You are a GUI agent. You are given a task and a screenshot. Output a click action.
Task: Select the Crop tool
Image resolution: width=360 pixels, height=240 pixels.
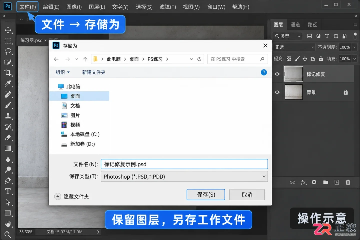pos(8,73)
